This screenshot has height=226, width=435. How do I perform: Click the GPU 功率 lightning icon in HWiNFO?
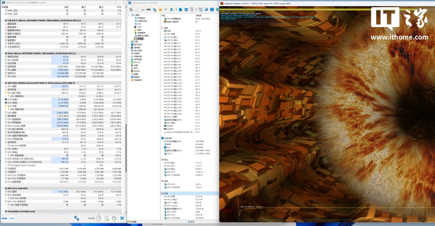pos(5,106)
